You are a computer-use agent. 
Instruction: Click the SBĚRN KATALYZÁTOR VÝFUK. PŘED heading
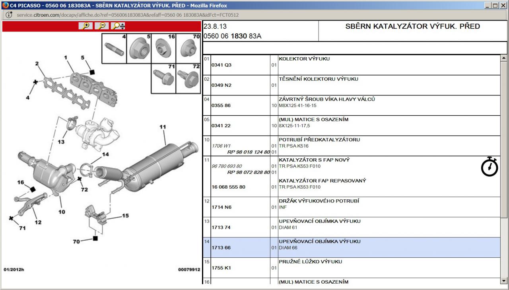[413, 27]
